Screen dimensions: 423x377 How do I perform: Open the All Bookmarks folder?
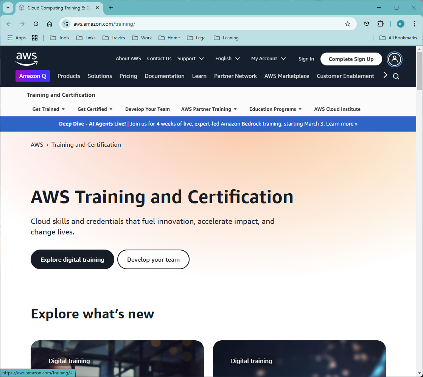tap(398, 38)
